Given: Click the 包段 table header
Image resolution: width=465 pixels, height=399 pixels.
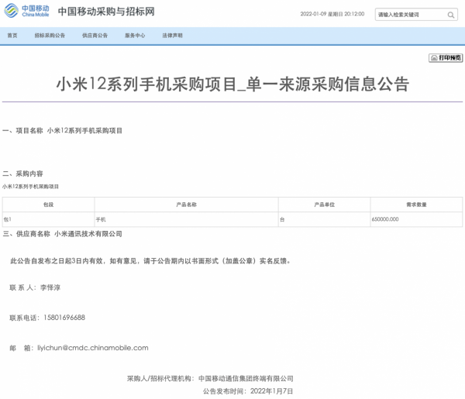Looking at the screenshot, I should pos(48,205).
